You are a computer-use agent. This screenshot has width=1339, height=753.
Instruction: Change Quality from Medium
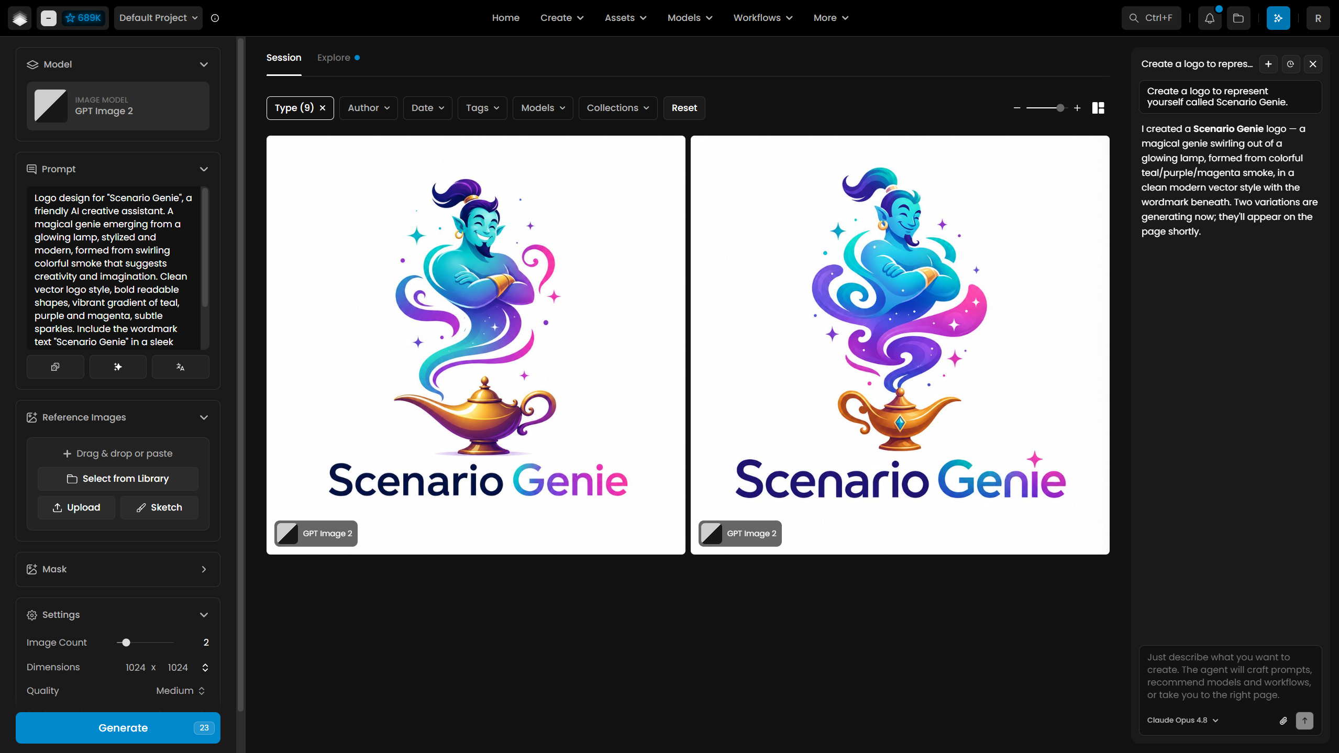tap(181, 691)
